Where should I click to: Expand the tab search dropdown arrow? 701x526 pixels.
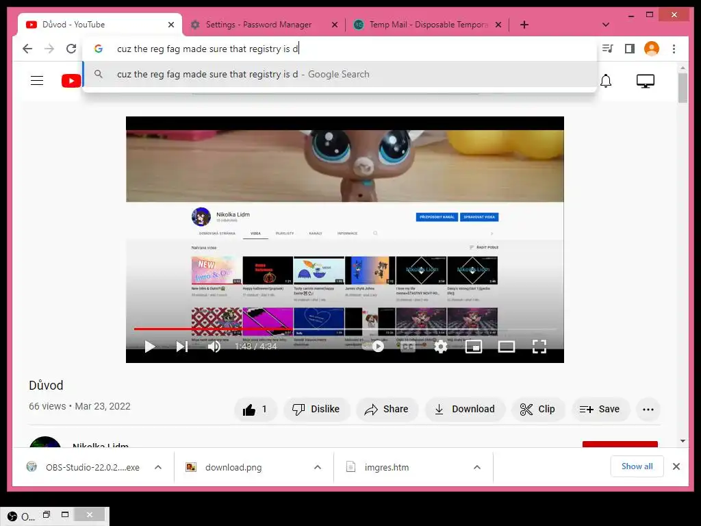[606, 25]
